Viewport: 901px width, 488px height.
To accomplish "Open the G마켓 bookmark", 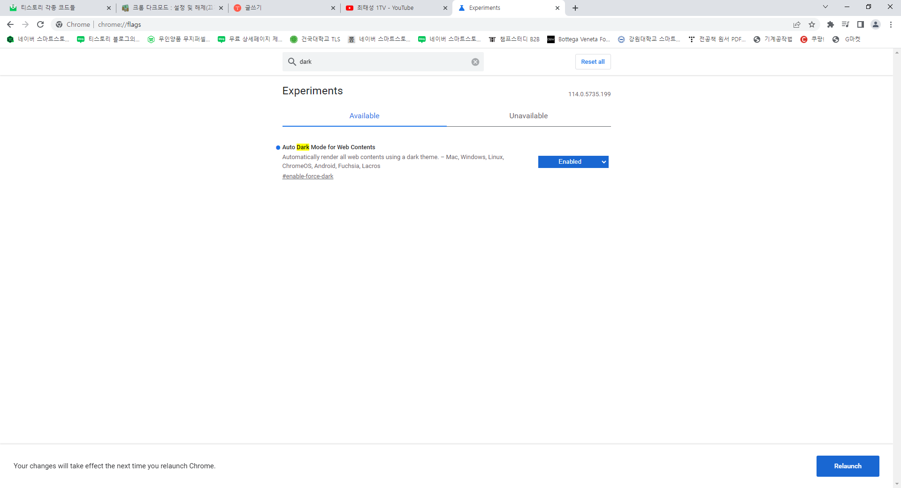I will tap(847, 39).
